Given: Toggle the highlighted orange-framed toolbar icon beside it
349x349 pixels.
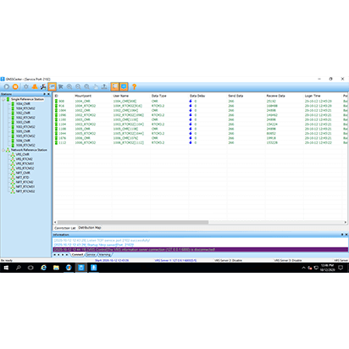Looking at the screenshot, I should tap(52, 86).
